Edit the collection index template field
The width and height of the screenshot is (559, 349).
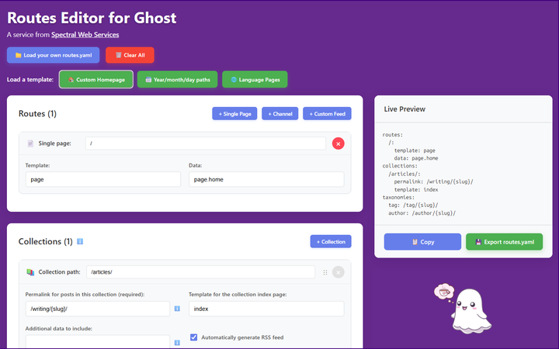(266, 309)
